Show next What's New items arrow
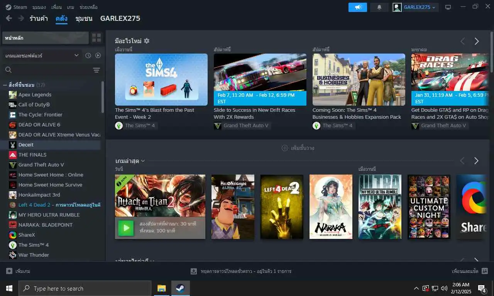 (477, 41)
